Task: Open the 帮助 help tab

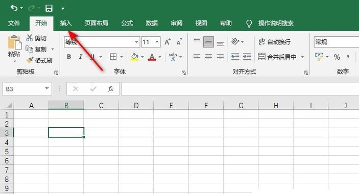Action: click(226, 23)
